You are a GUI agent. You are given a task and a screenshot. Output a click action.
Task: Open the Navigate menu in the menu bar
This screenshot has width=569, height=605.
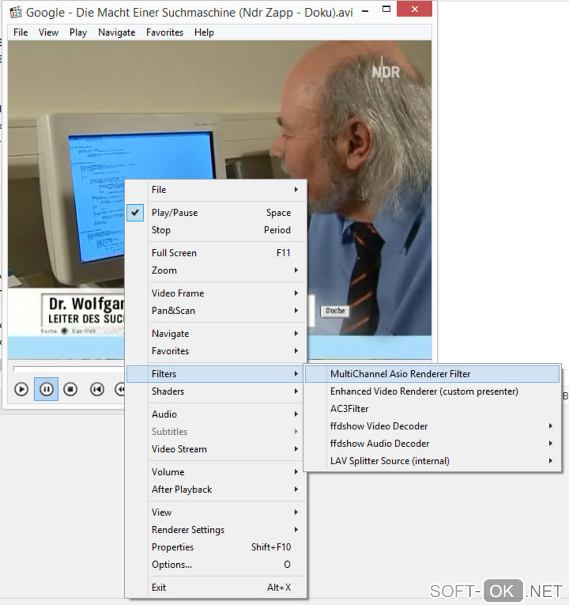click(117, 32)
